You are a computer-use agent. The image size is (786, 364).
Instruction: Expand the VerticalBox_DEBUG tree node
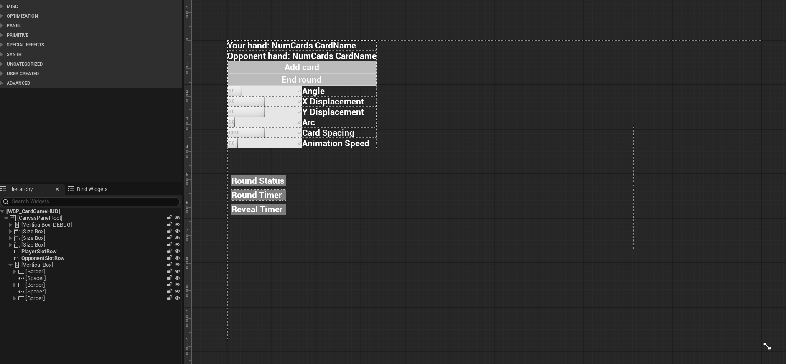pos(10,225)
